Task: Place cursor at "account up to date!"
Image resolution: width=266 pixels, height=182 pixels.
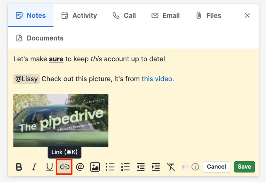Action: coord(134,59)
